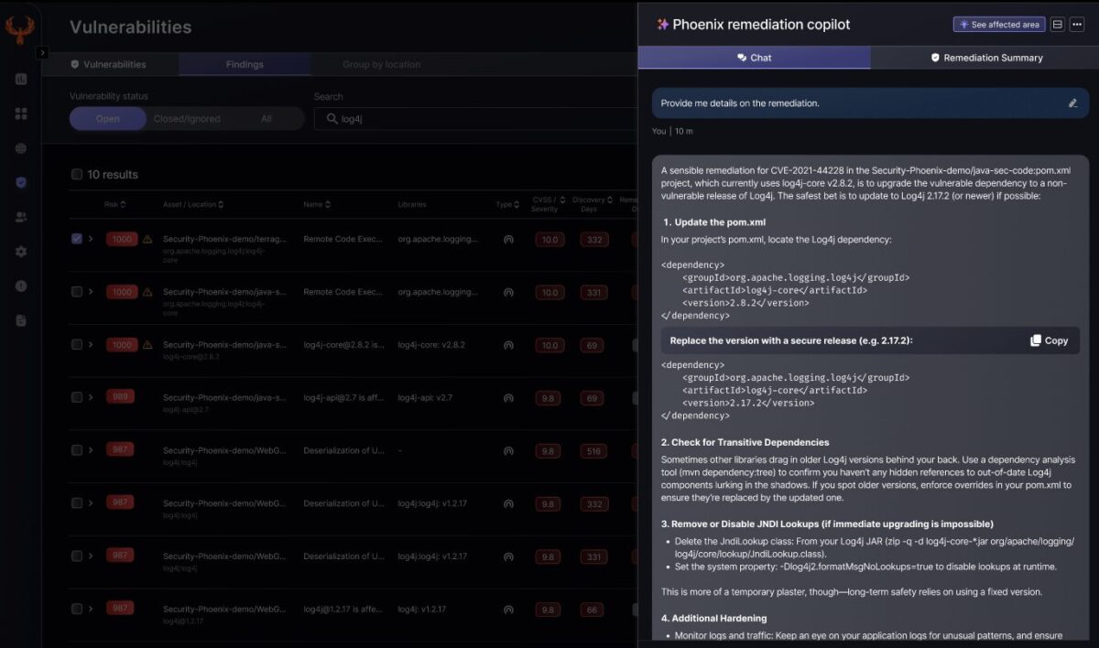Viewport: 1099px width, 648px height.
Task: Copy the dependency code snippet
Action: [1049, 340]
